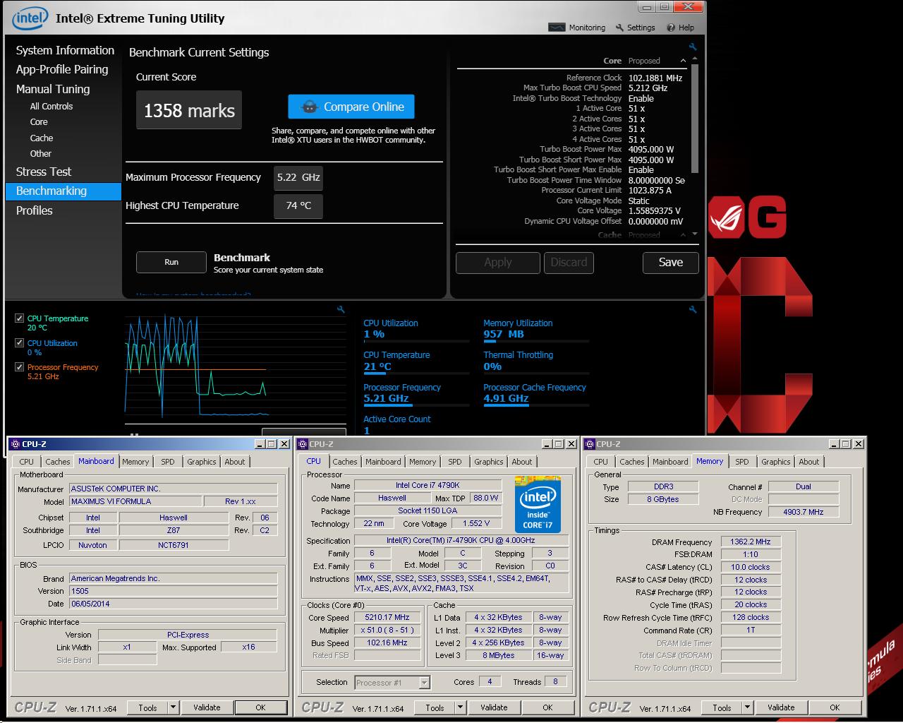Open the Monitoring view icon
This screenshot has width=903, height=723.
[x=557, y=28]
